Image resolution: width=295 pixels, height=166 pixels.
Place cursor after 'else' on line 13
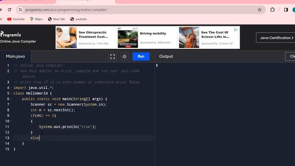click(40, 138)
